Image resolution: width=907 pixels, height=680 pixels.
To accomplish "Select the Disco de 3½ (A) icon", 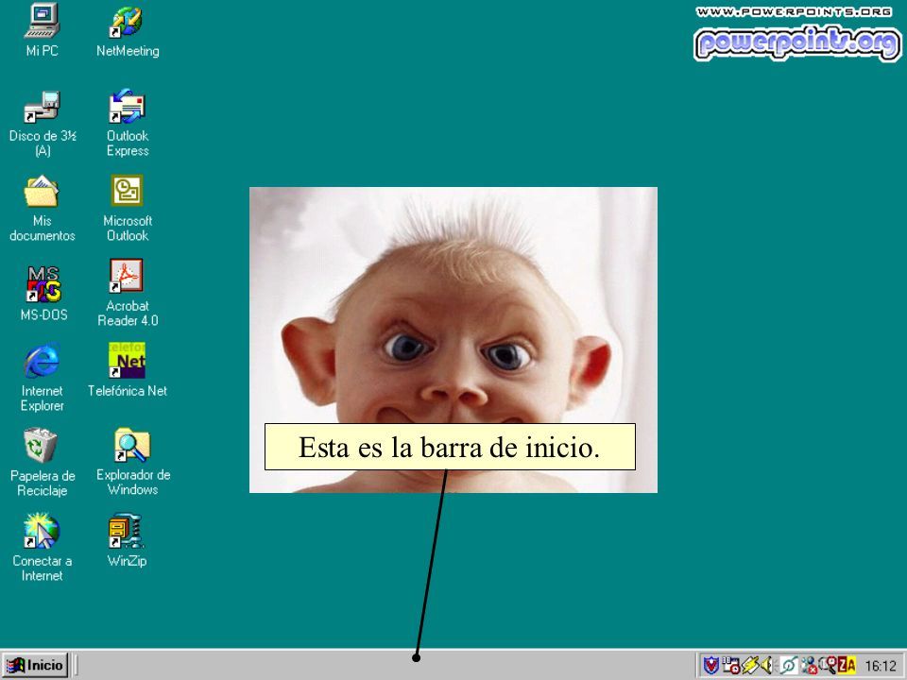I will 43,123.
